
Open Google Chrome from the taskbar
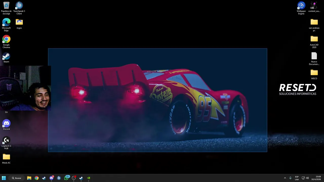pos(37,178)
